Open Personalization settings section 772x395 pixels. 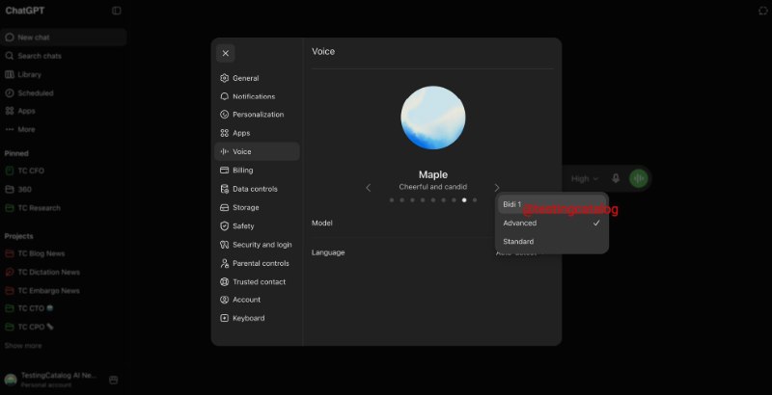click(x=257, y=115)
